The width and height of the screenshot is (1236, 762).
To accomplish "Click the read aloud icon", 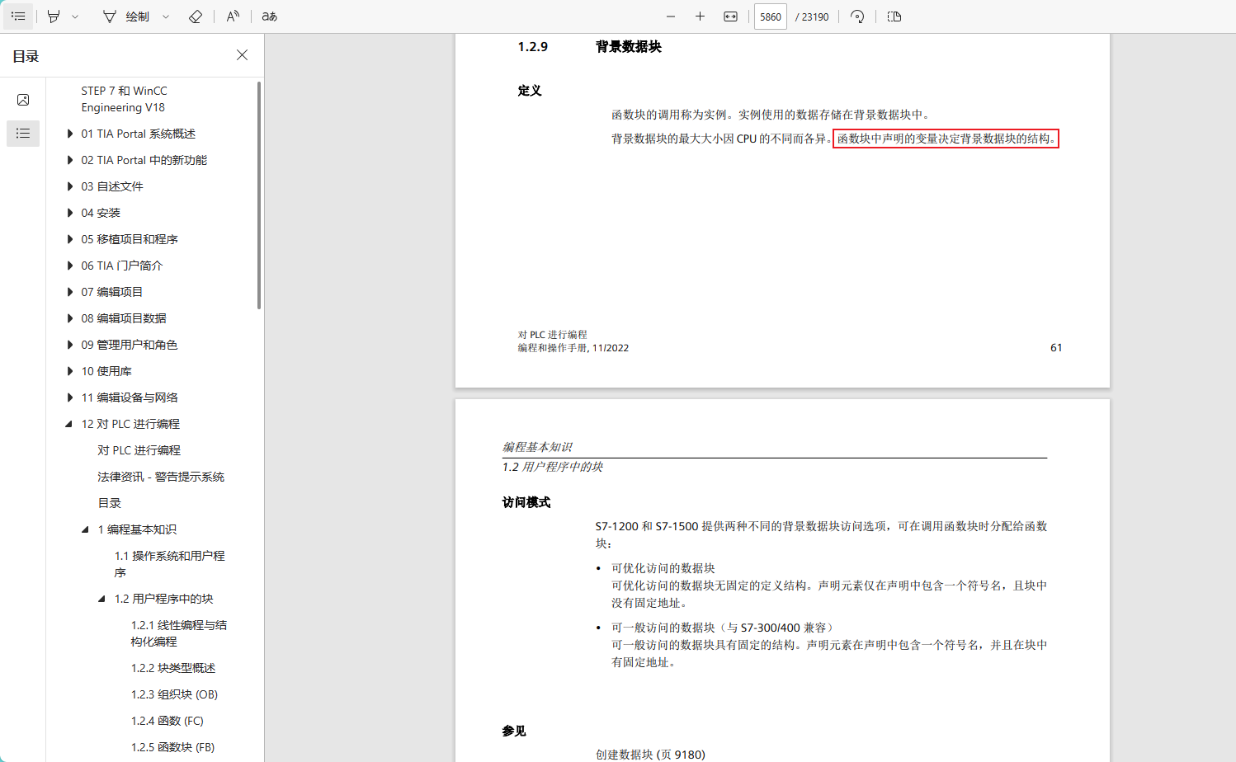I will (234, 16).
